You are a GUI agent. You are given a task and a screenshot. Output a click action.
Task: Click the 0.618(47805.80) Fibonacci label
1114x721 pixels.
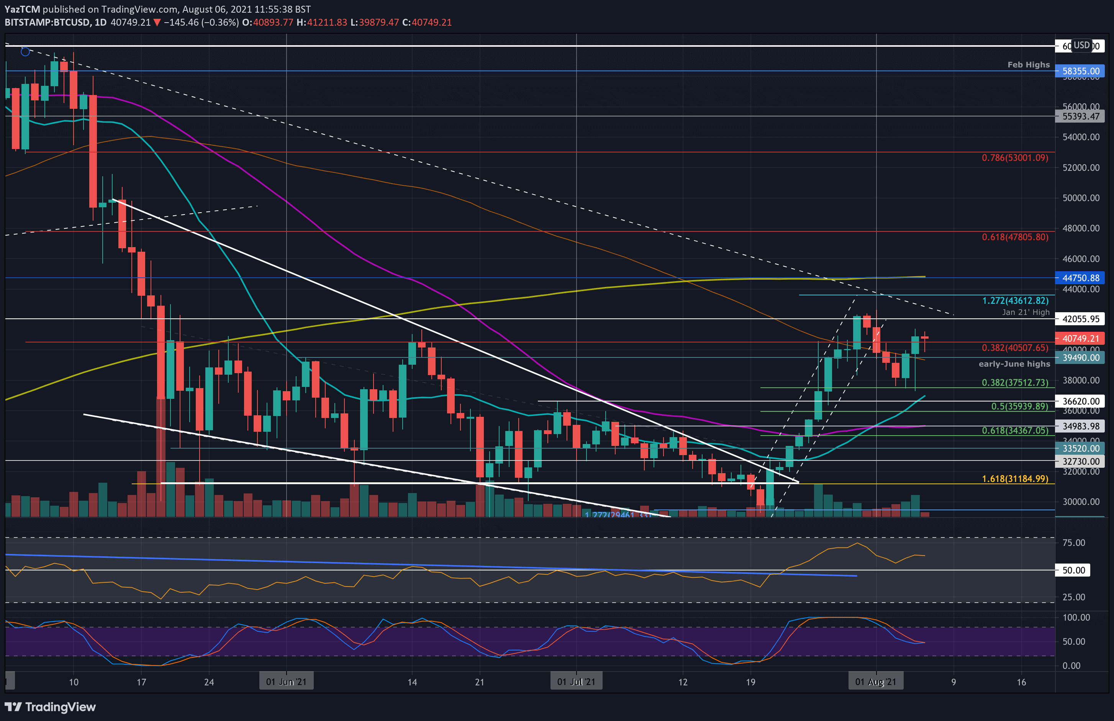point(1015,237)
